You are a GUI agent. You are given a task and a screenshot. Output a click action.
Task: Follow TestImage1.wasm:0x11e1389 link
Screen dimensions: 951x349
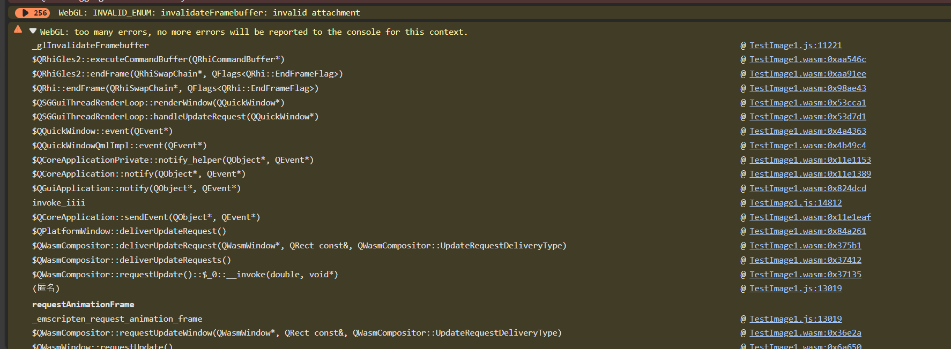point(810,174)
